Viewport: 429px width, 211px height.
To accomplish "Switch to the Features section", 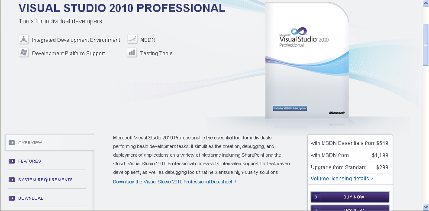I will coord(29,161).
